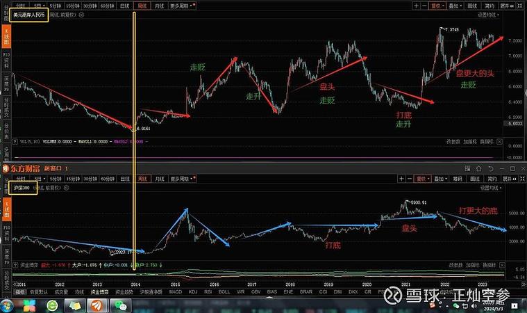This screenshot has width=527, height=313.
Task: Toggle 分时 view in the top period bar
Action: click(20, 4)
